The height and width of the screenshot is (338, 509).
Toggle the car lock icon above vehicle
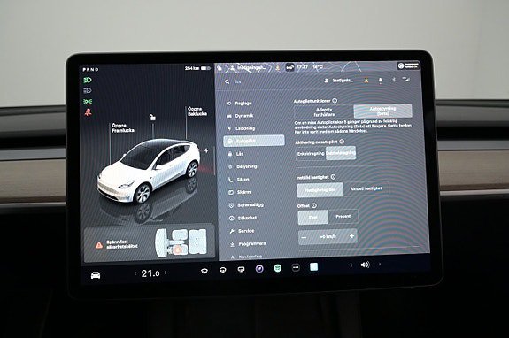click(x=152, y=117)
